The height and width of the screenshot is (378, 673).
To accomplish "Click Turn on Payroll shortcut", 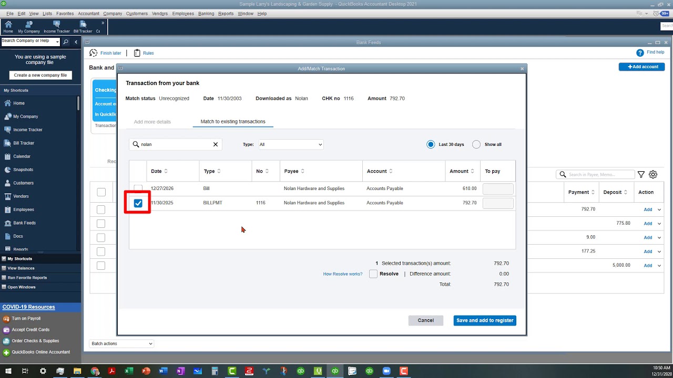I will pos(26,319).
